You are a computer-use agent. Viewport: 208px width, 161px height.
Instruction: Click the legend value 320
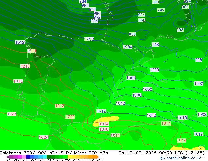(x=100, y=160)
